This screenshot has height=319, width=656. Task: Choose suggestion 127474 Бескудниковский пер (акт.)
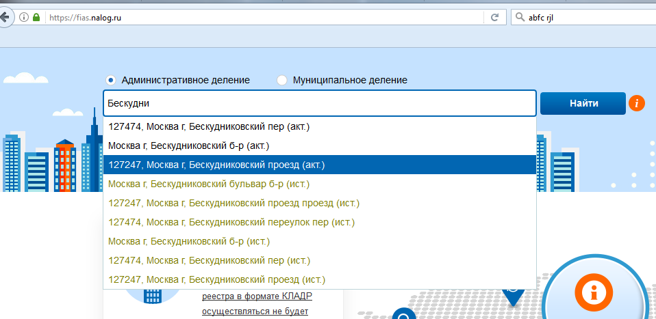pyautogui.click(x=209, y=126)
